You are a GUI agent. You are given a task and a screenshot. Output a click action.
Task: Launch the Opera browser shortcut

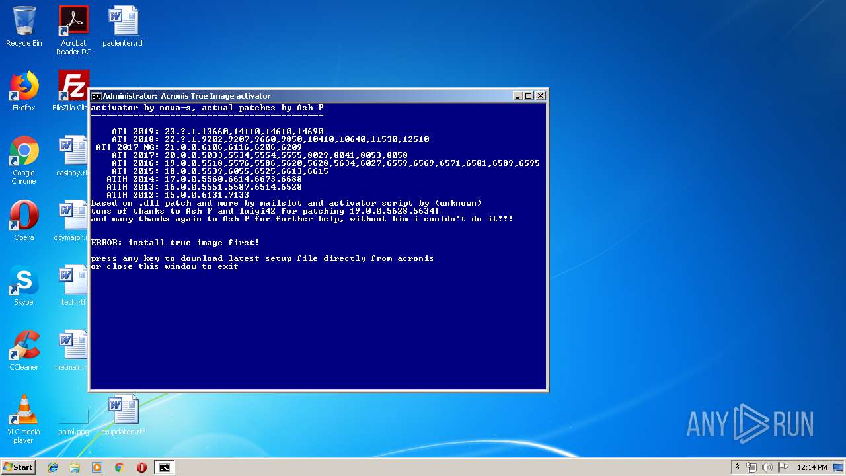pyautogui.click(x=24, y=221)
